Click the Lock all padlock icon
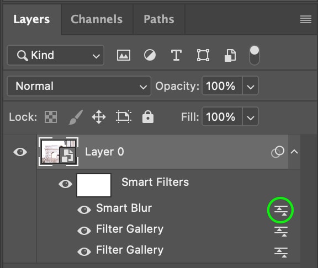 (x=148, y=117)
